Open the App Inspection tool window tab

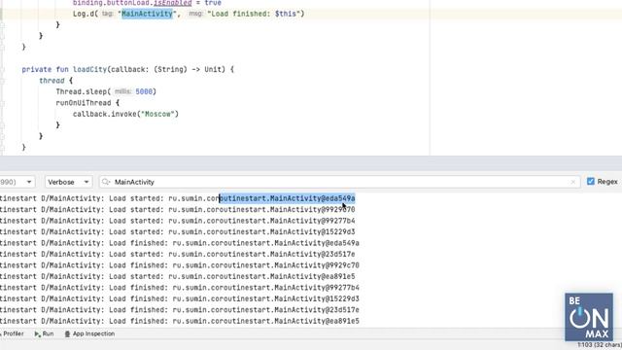(89, 333)
